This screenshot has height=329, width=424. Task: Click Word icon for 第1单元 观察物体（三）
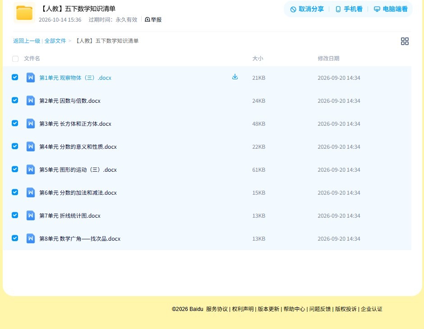point(31,78)
